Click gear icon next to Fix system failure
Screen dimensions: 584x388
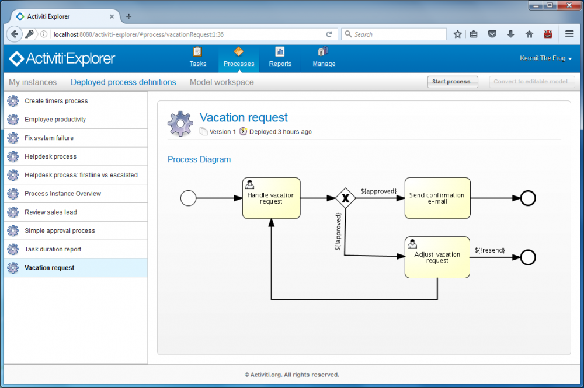coord(13,138)
